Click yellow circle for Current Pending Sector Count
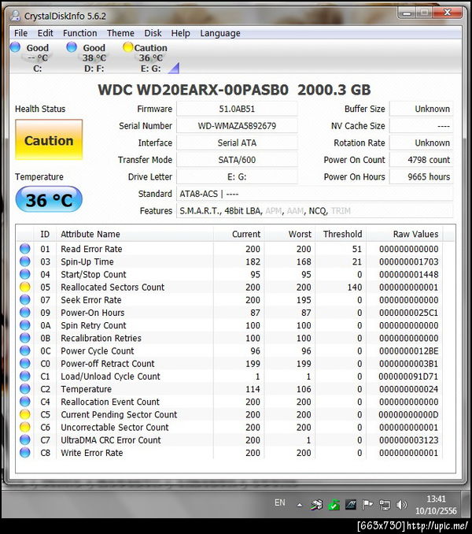This screenshot has width=472, height=534. (x=25, y=414)
